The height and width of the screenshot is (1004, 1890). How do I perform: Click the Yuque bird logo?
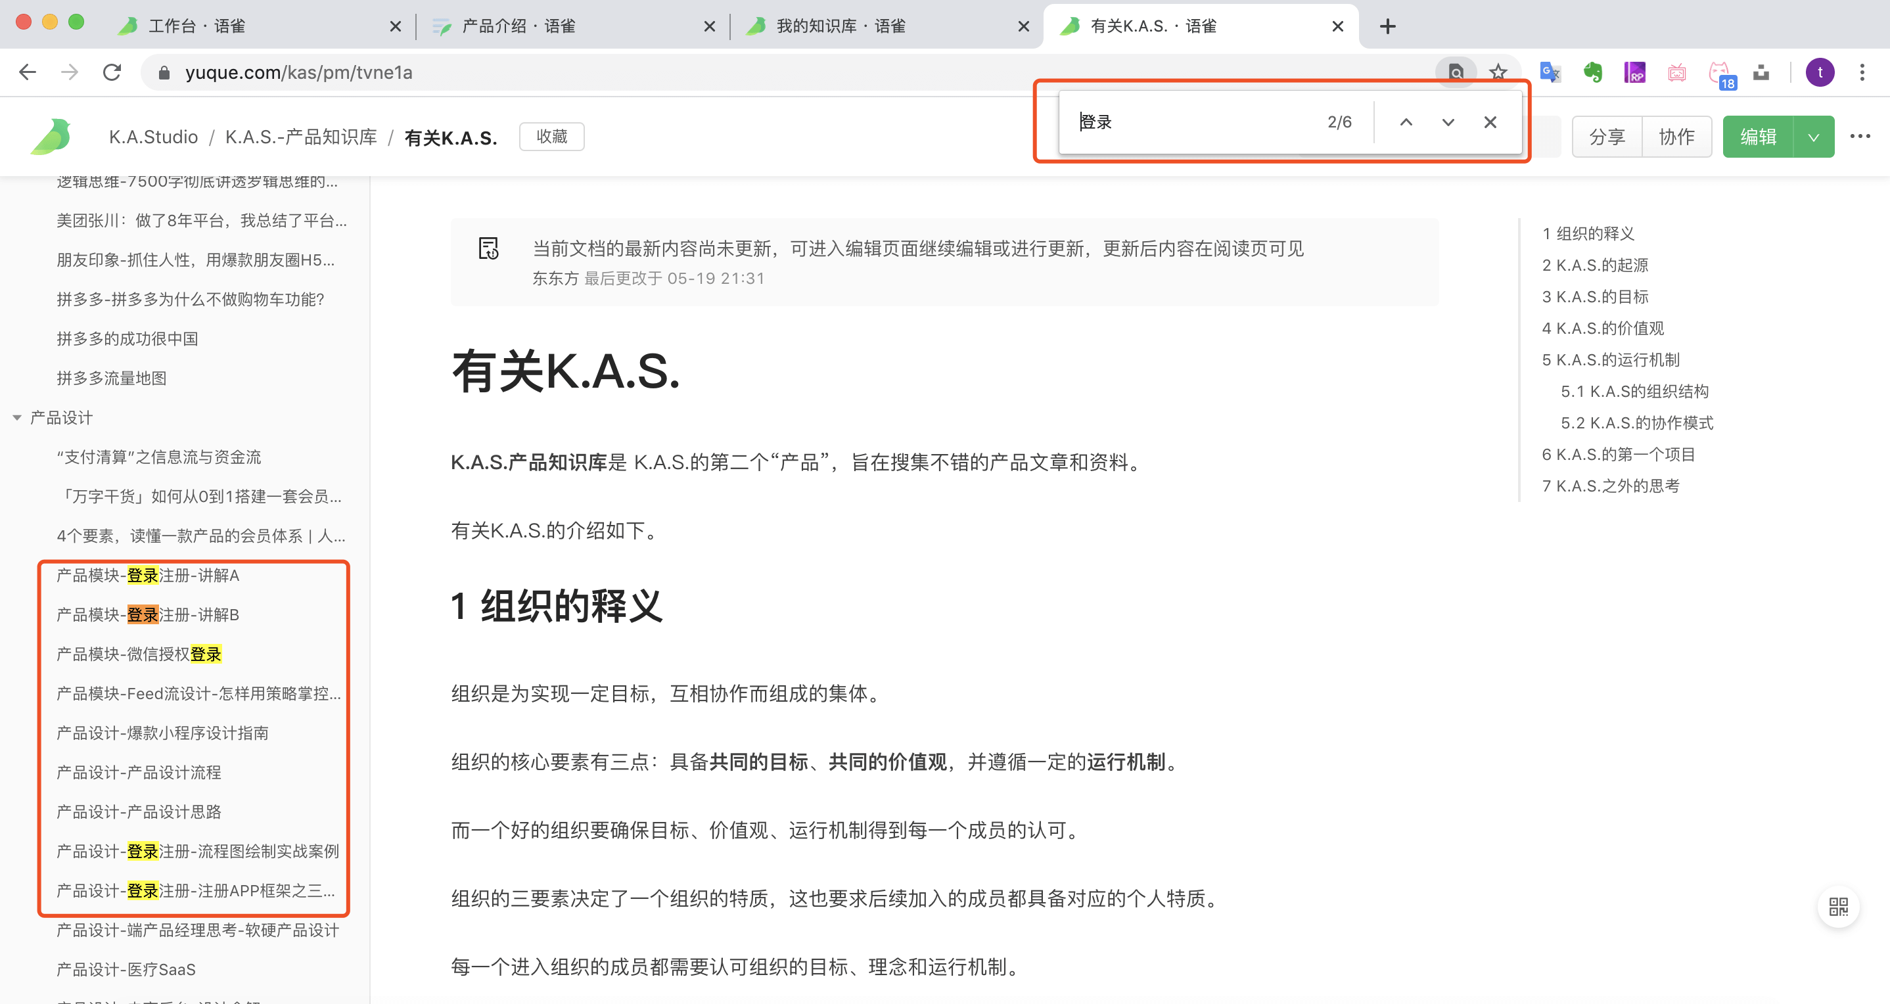51,137
